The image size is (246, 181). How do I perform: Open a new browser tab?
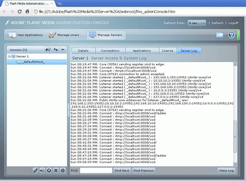[x=60, y=4]
